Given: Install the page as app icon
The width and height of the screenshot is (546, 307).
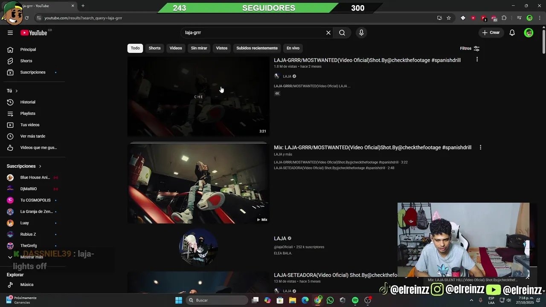Looking at the screenshot, I should pos(439,18).
